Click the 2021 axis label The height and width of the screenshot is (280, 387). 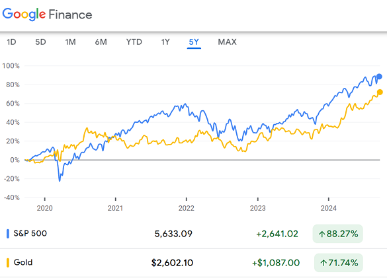pyautogui.click(x=115, y=208)
